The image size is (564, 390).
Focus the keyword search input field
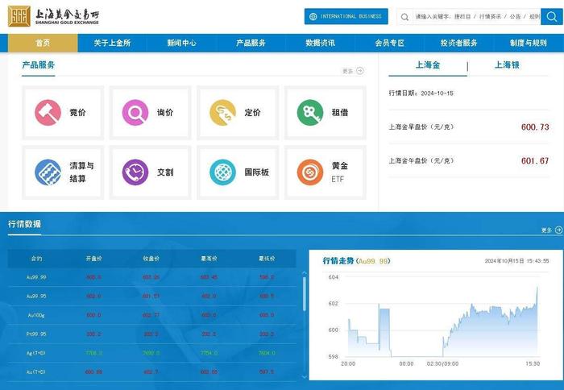[x=477, y=17]
